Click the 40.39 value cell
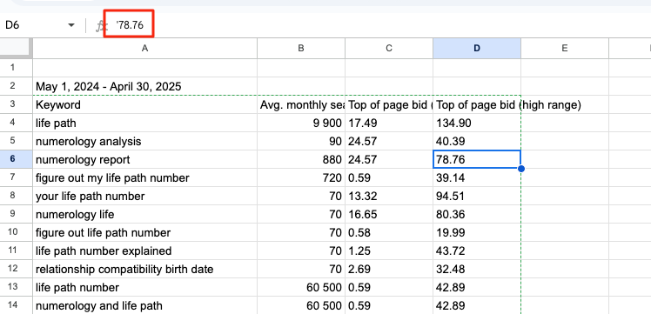Screen dimensions: 651x314 click(477, 141)
